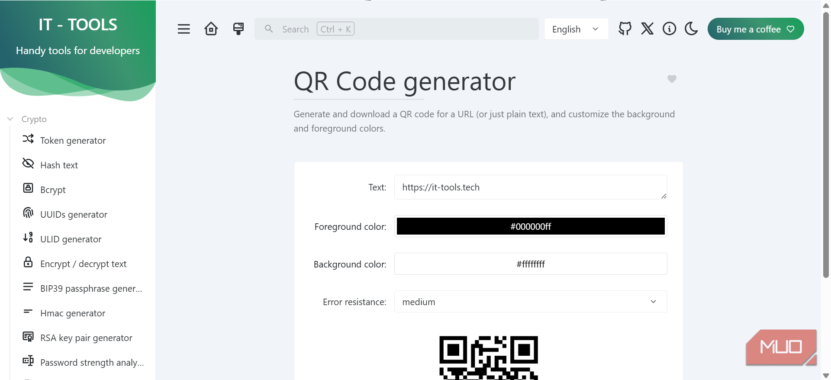The width and height of the screenshot is (831, 380).
Task: Open the Background color picker swatch
Action: [x=531, y=264]
